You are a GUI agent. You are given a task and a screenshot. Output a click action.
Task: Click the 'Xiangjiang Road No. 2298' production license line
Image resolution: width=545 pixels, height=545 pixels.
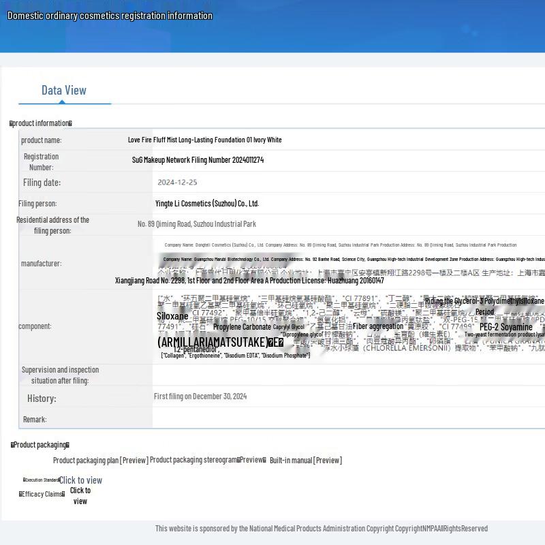pos(249,281)
